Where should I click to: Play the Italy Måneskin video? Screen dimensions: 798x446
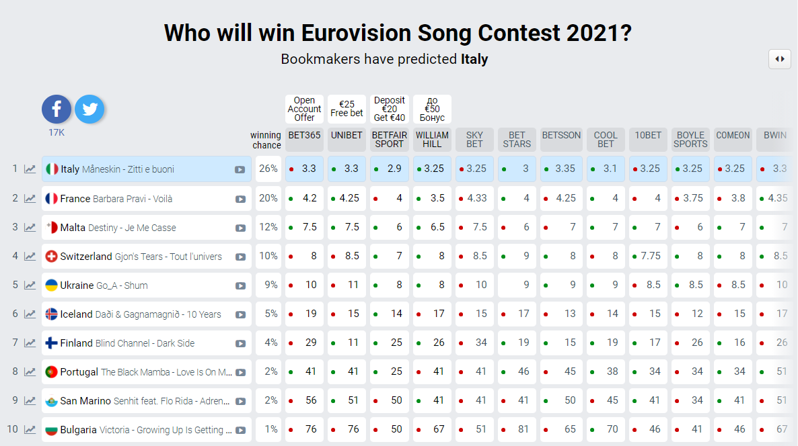click(x=240, y=170)
